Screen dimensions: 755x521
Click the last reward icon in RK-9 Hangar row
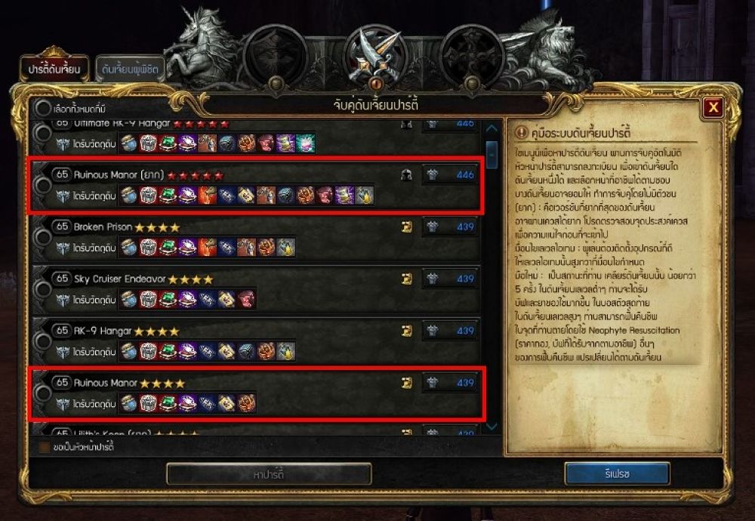point(285,352)
